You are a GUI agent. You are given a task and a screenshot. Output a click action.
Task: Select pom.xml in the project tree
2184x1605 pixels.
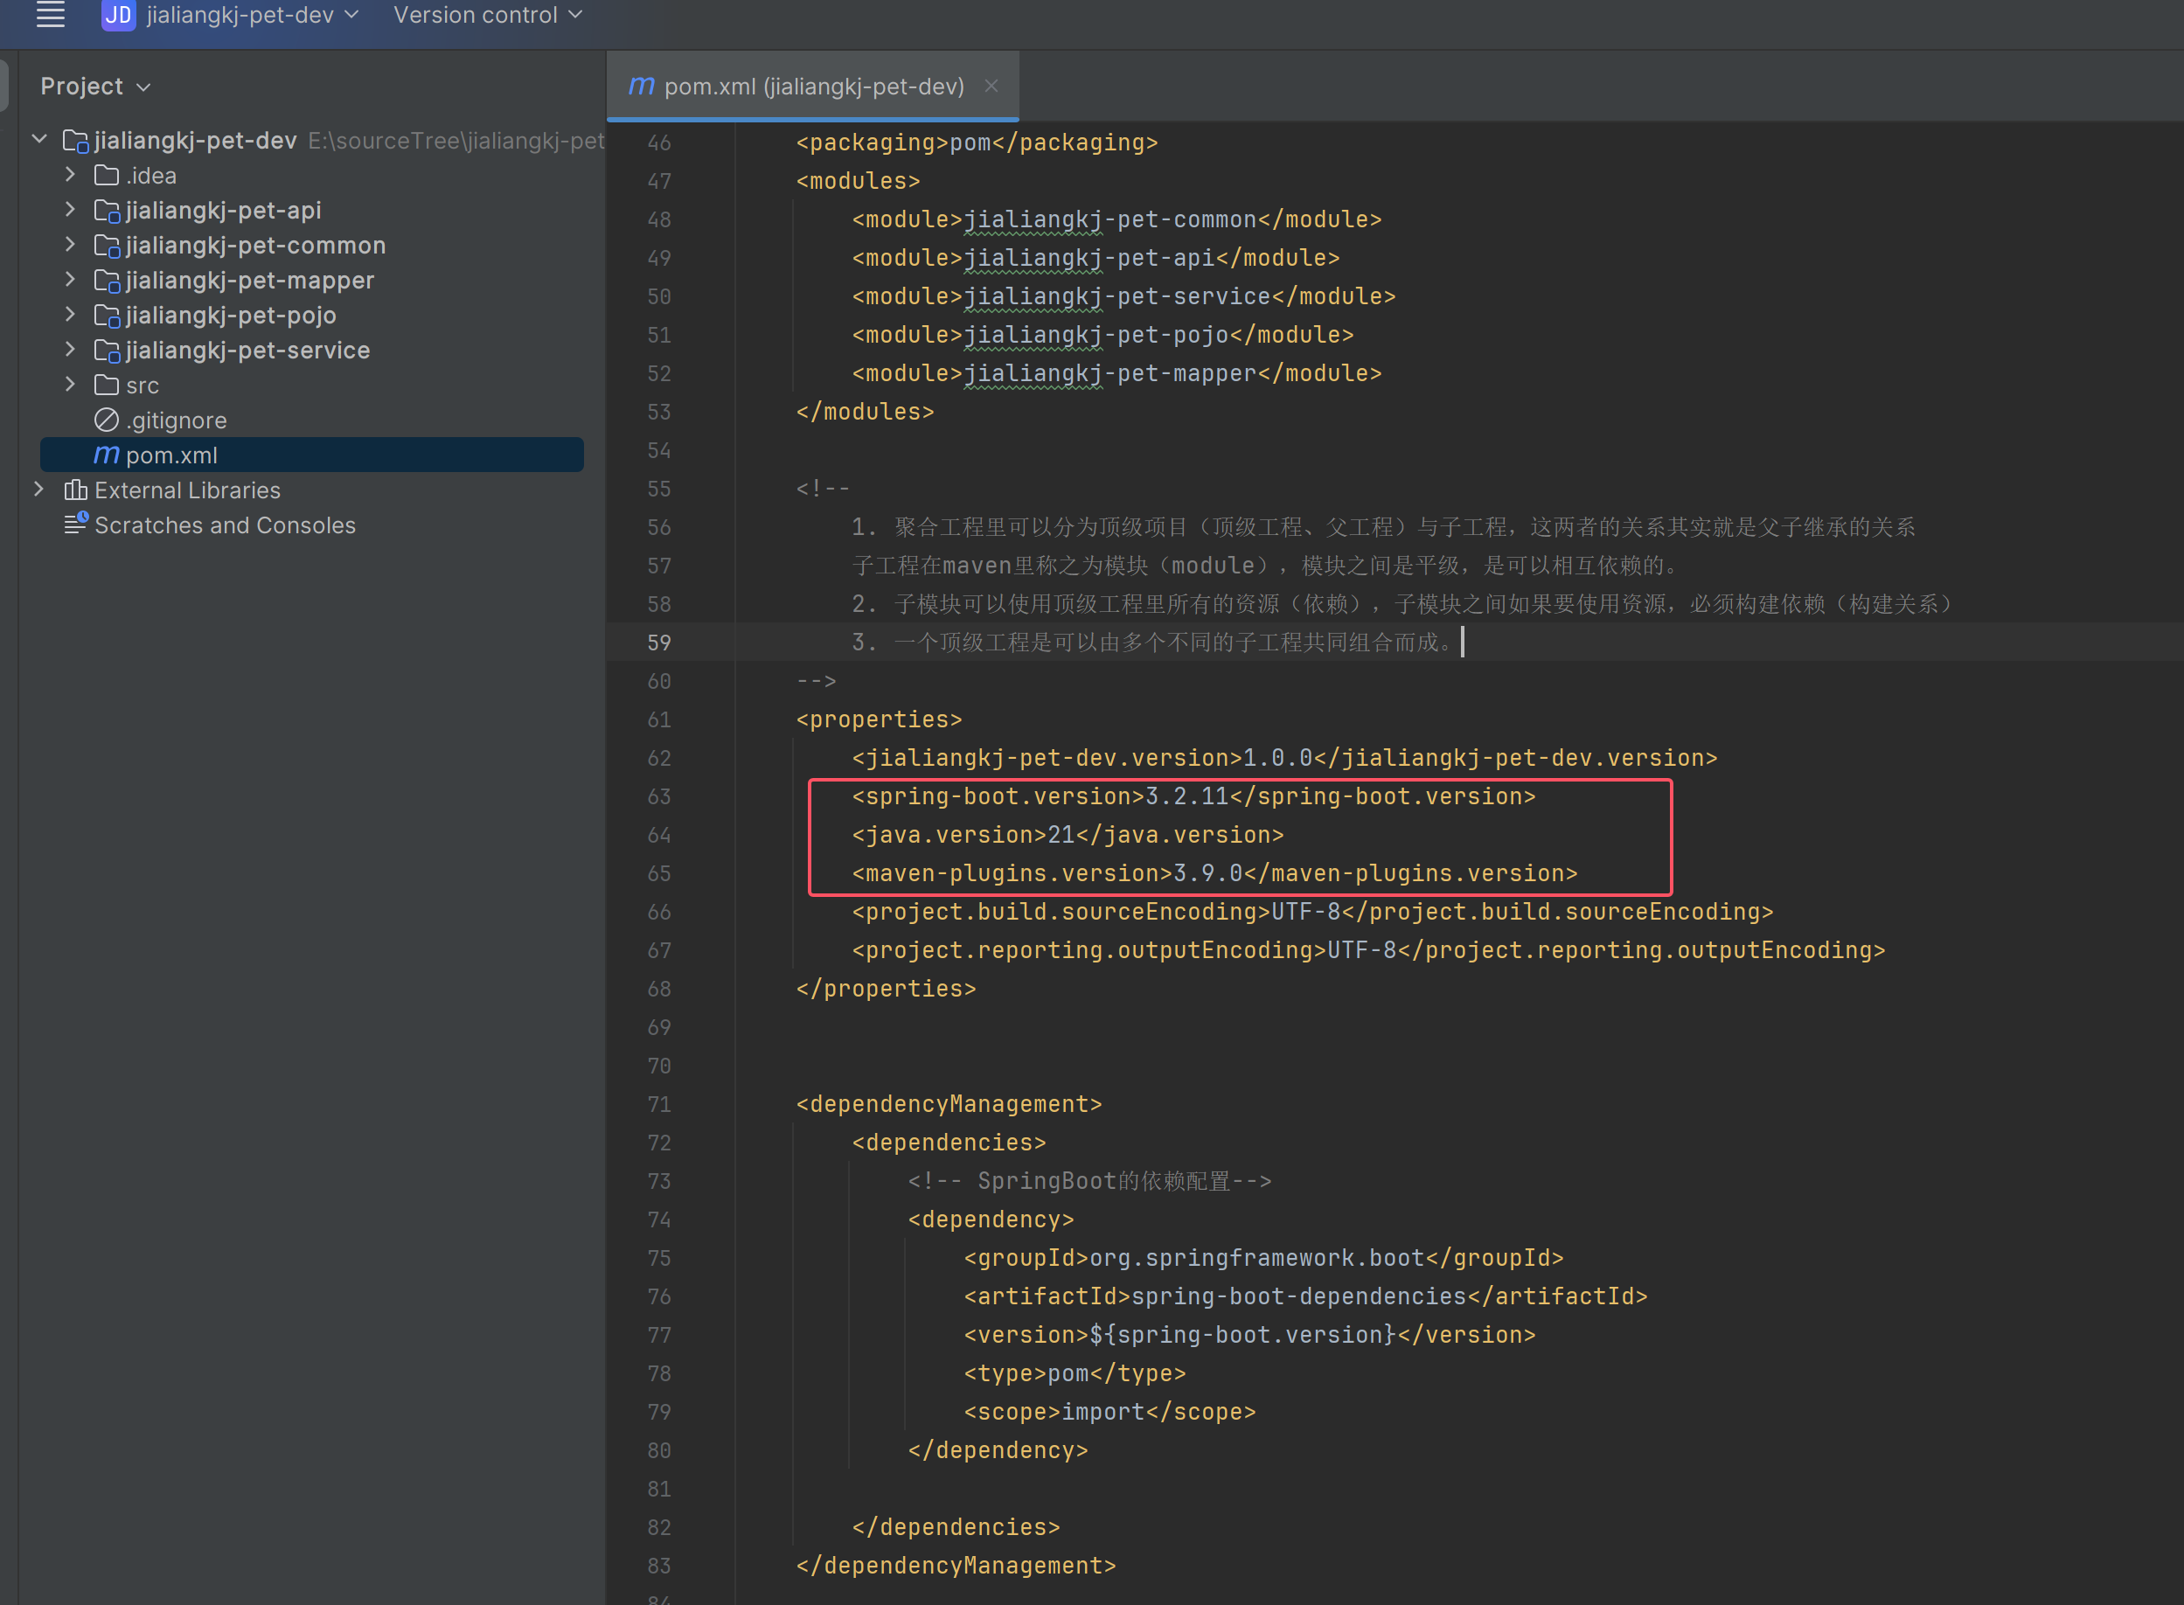point(312,455)
